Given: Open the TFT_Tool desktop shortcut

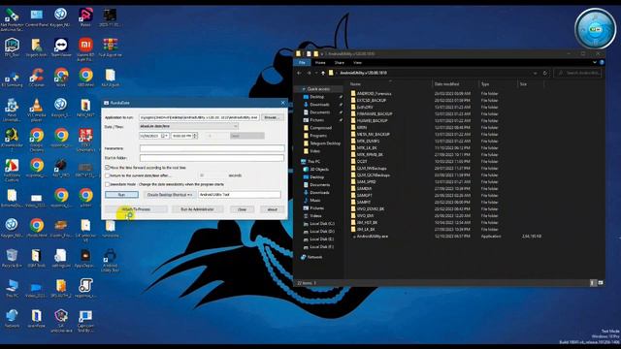Looking at the screenshot, I should pyautogui.click(x=12, y=48).
